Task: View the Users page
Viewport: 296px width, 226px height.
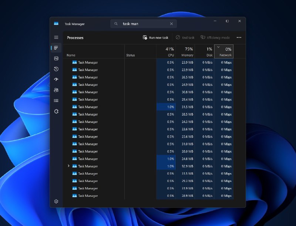Action: (x=56, y=90)
